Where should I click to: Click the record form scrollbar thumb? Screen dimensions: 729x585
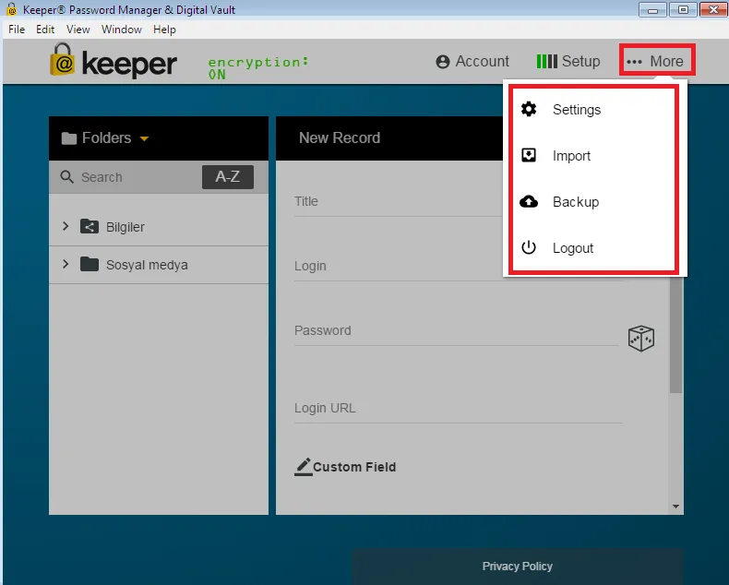pos(676,335)
